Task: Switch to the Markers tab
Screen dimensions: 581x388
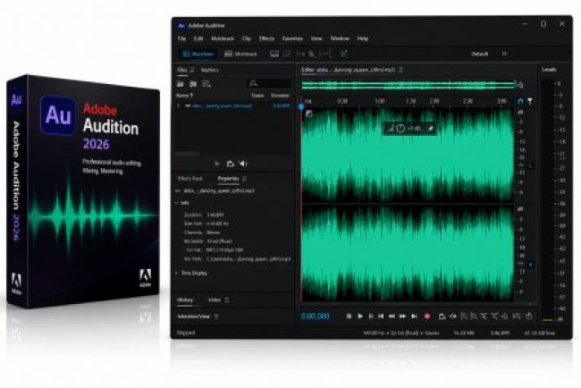Action: tap(209, 70)
